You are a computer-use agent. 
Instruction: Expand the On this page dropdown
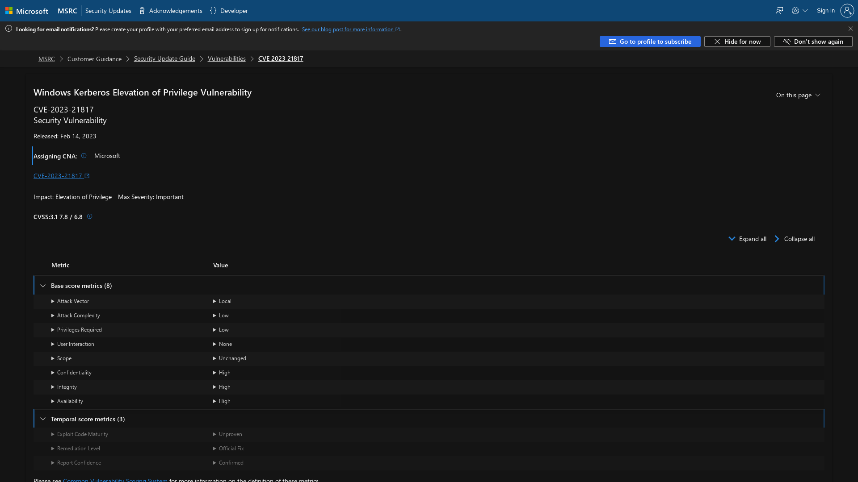(798, 95)
